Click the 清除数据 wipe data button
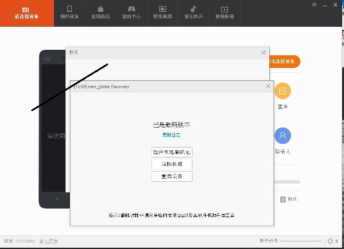This screenshot has width=344, height=249. (172, 164)
